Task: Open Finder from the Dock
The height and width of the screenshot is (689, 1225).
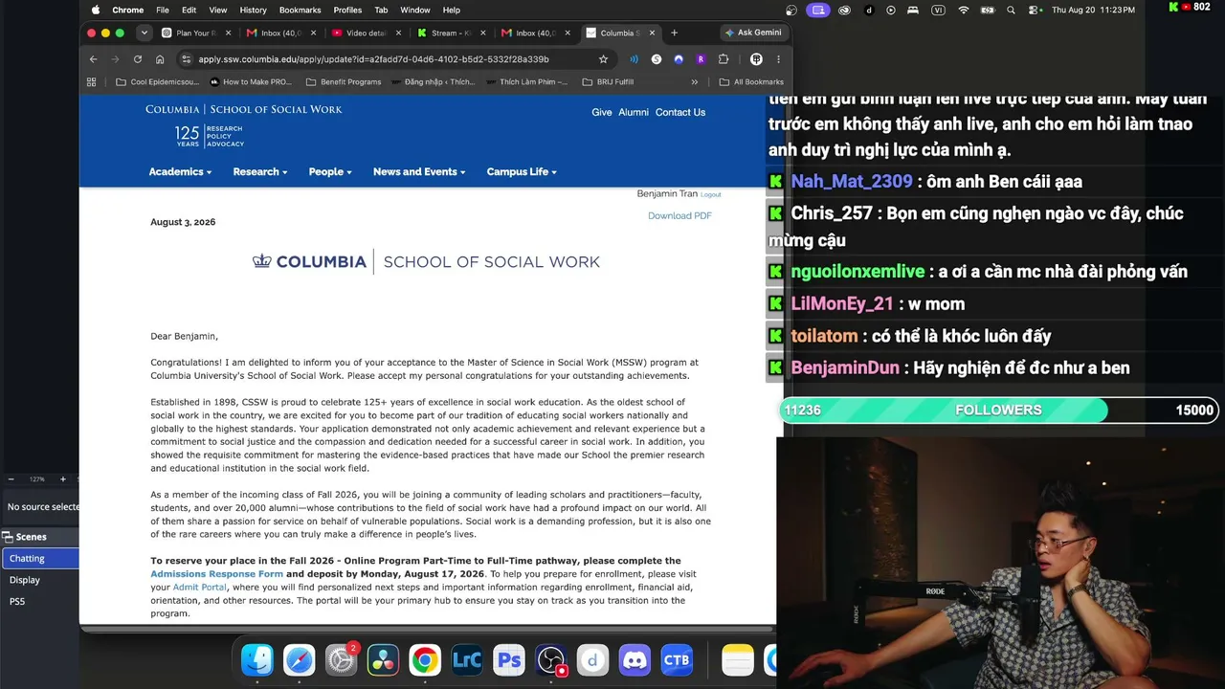Action: pos(257,659)
